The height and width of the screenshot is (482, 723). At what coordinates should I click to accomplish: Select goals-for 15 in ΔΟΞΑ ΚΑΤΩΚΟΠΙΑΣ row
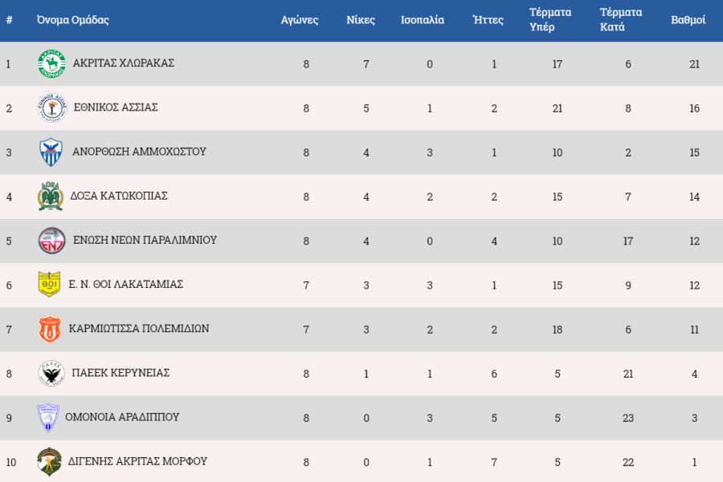tap(558, 196)
